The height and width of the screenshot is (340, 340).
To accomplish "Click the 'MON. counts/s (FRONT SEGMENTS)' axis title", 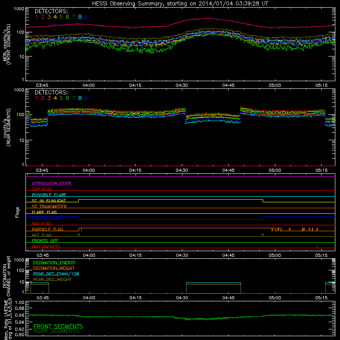I will coord(6,44).
